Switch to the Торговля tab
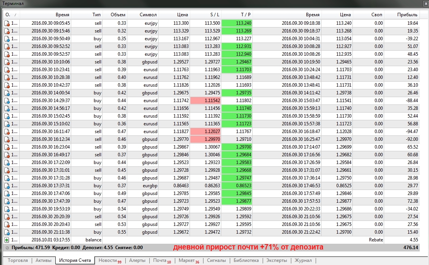 pyautogui.click(x=18, y=260)
